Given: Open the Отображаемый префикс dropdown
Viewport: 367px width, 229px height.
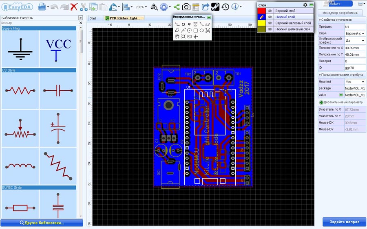Looking at the screenshot, I should (355, 41).
